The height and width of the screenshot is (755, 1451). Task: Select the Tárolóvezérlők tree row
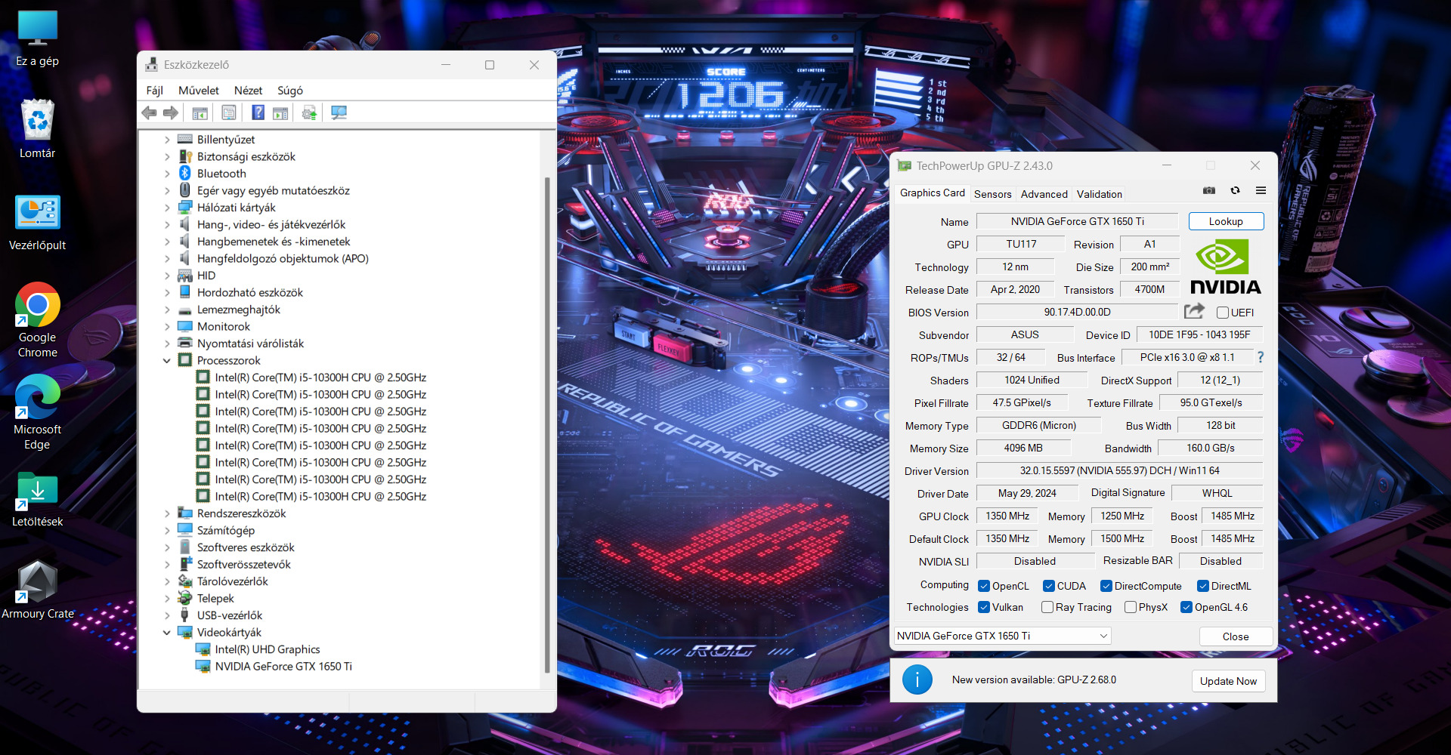233,581
